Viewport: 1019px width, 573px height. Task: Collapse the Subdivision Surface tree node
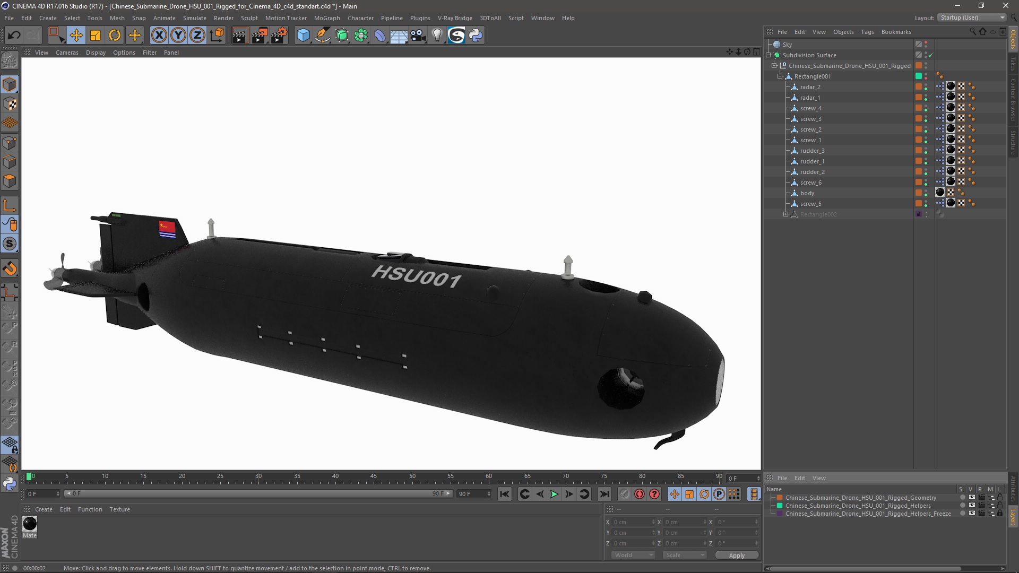coord(768,55)
